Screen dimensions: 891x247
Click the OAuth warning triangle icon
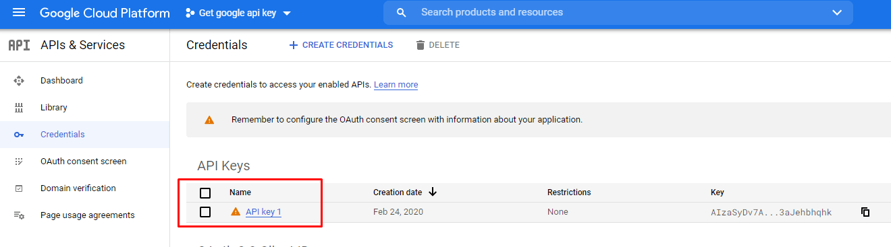tap(209, 120)
